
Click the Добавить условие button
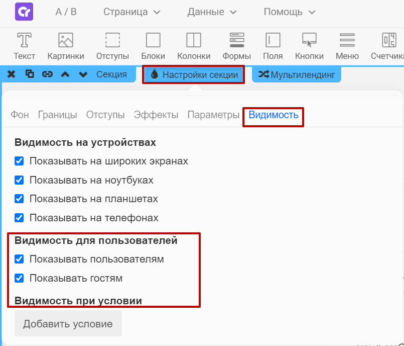click(68, 323)
